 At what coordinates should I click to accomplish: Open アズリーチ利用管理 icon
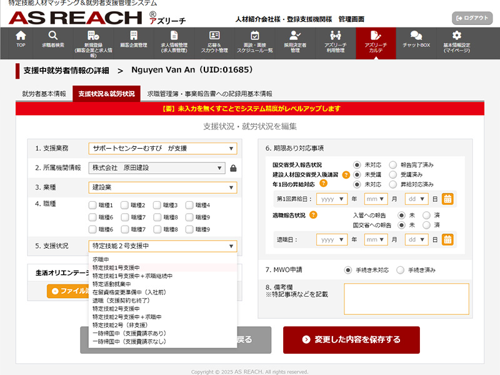point(336,35)
